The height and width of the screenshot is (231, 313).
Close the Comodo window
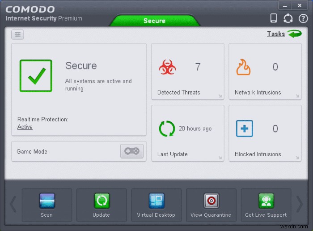tap(300, 5)
